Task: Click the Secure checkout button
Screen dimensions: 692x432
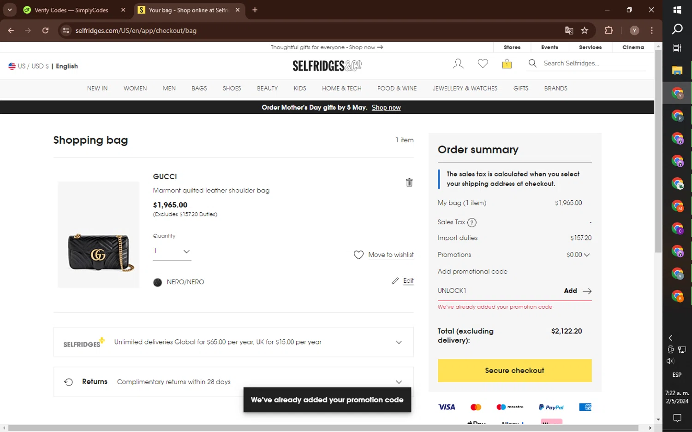Action: 514,371
